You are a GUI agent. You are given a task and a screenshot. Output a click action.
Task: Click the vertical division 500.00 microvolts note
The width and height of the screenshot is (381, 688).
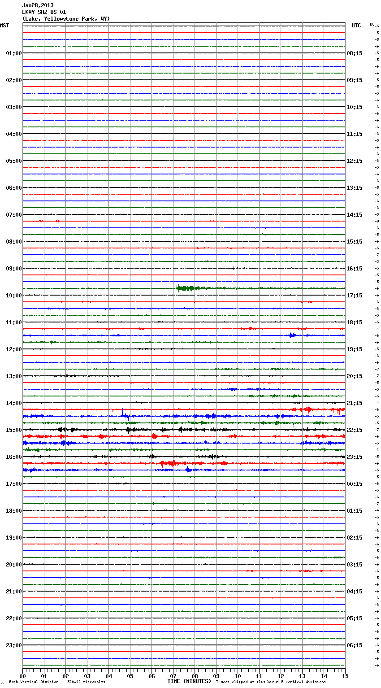pos(57,682)
